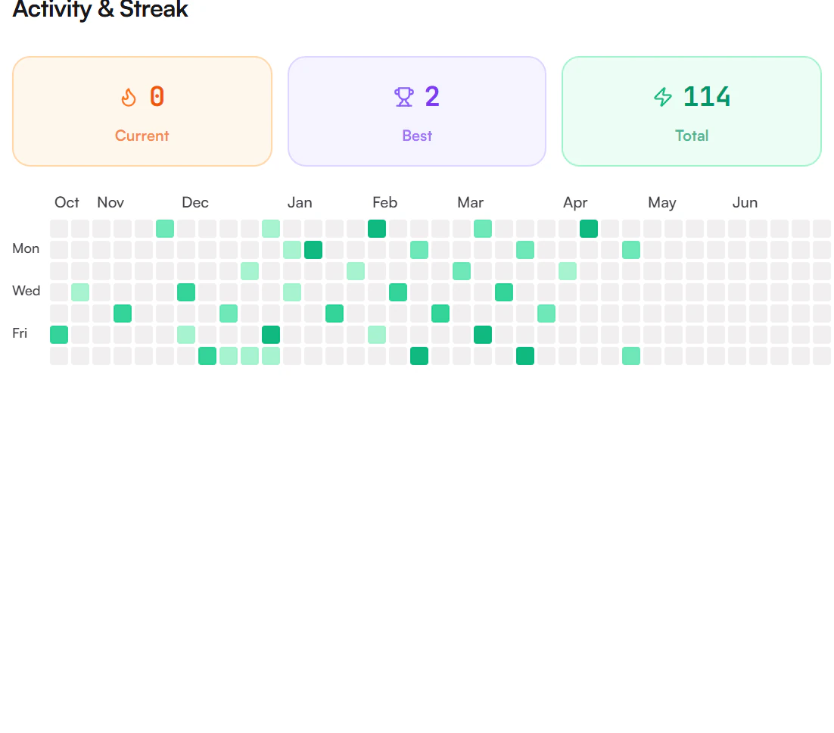Select the first green cell in the top heatmap row

[x=165, y=229]
